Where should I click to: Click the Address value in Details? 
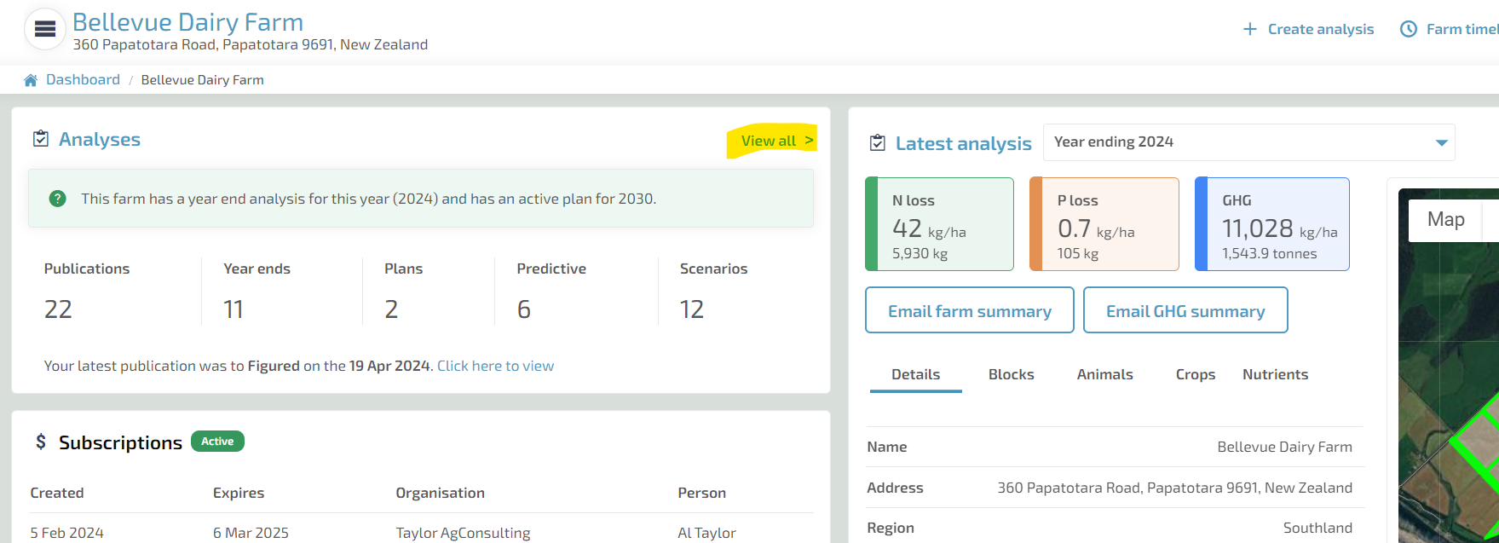1174,488
